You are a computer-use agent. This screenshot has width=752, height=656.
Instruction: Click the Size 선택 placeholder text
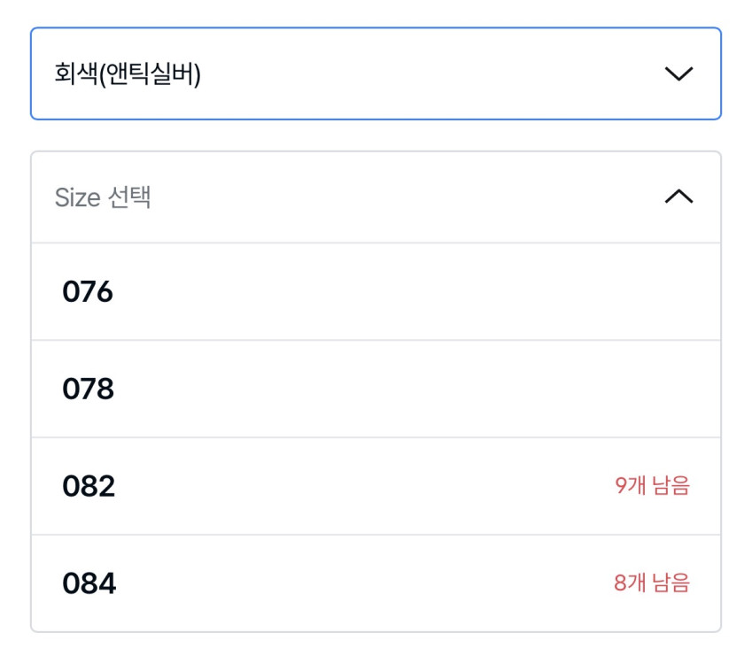(x=103, y=197)
